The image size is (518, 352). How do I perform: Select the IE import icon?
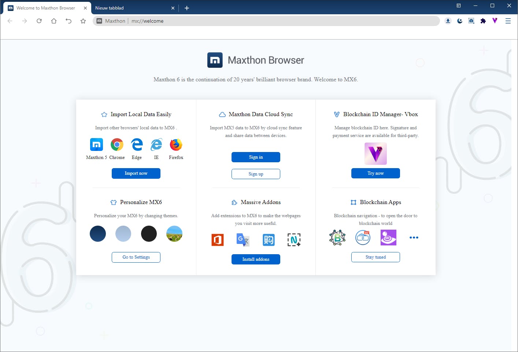pos(156,145)
